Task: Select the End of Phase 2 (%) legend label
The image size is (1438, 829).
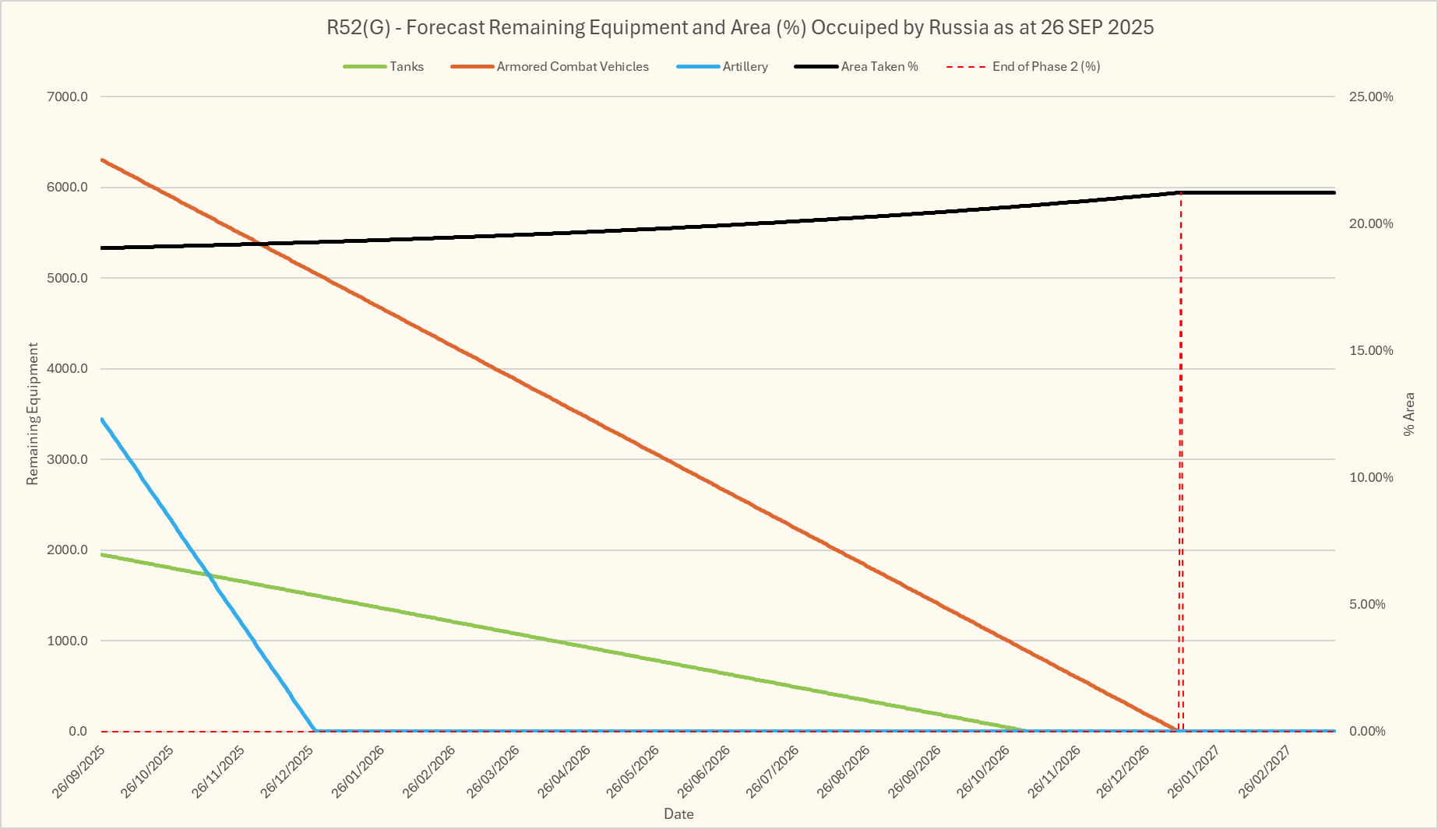Action: (1045, 67)
